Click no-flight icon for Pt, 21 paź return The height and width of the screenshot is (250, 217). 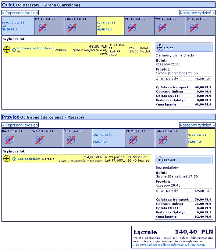click(x=133, y=140)
